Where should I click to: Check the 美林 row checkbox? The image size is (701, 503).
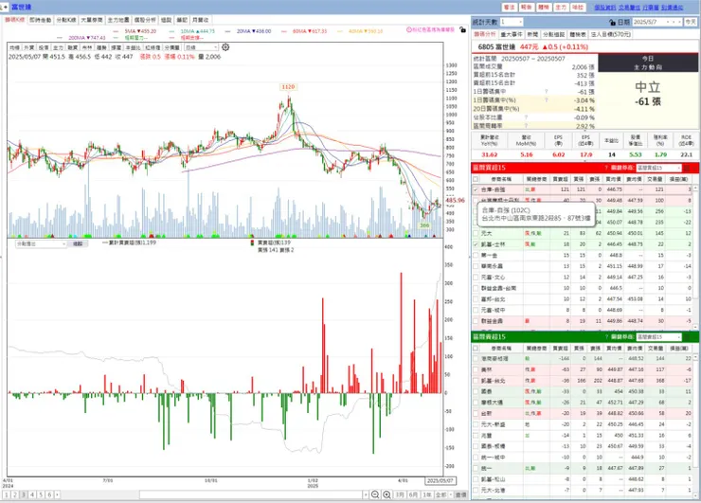tap(476, 369)
